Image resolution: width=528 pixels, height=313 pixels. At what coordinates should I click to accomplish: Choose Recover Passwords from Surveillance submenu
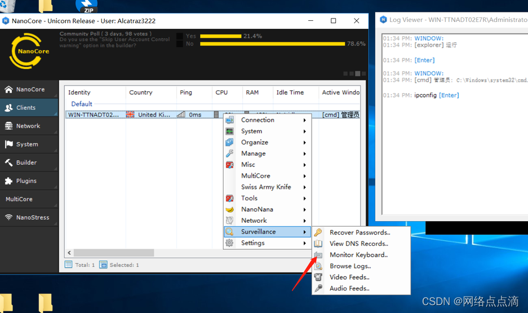pos(361,232)
